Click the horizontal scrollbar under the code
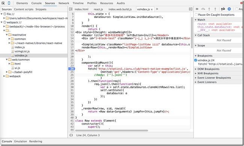This screenshot has width=244, height=146. coord(111,131)
